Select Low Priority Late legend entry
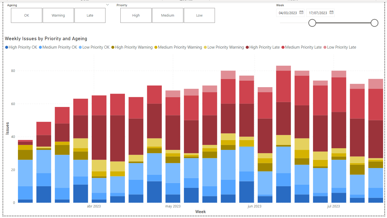 [341, 47]
